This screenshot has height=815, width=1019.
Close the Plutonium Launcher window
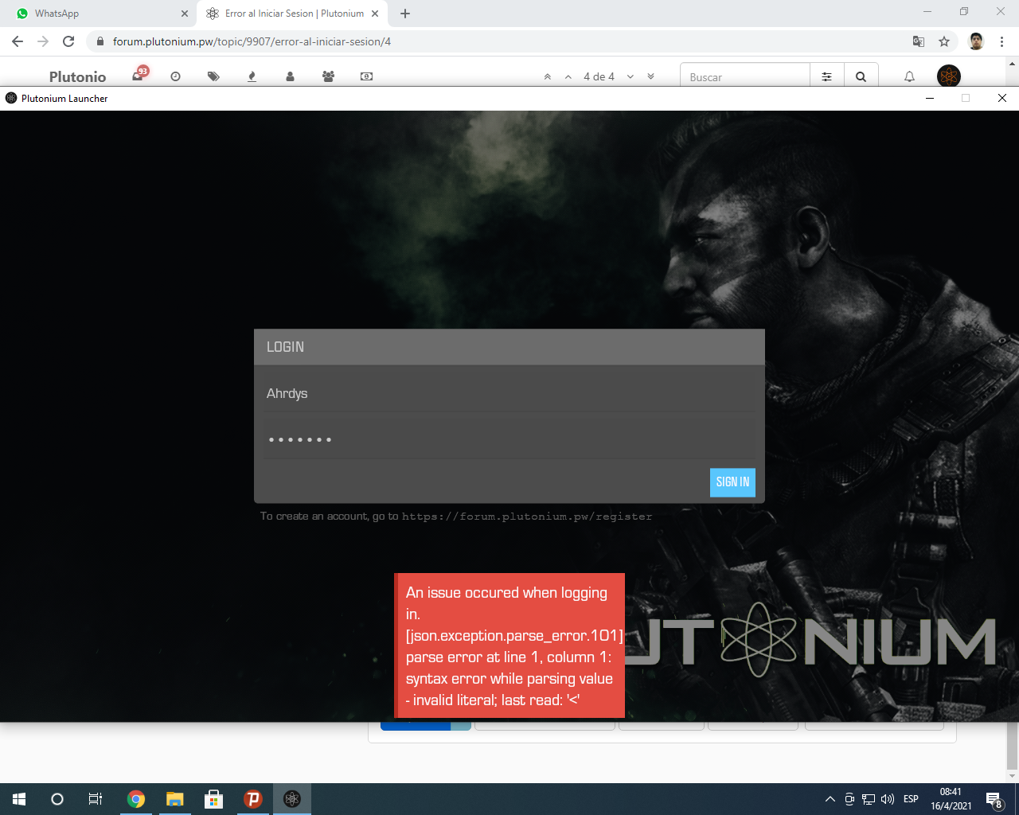point(1002,98)
